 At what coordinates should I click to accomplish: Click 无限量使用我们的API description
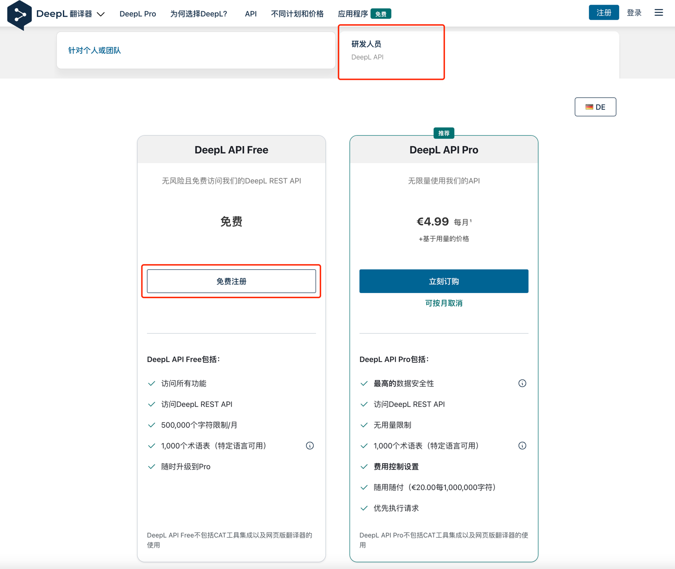[444, 181]
